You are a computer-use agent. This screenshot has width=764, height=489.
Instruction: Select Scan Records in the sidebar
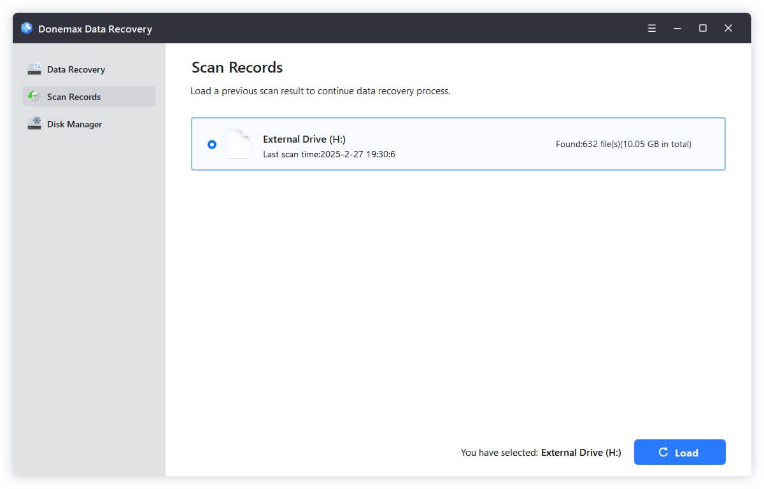tap(74, 96)
